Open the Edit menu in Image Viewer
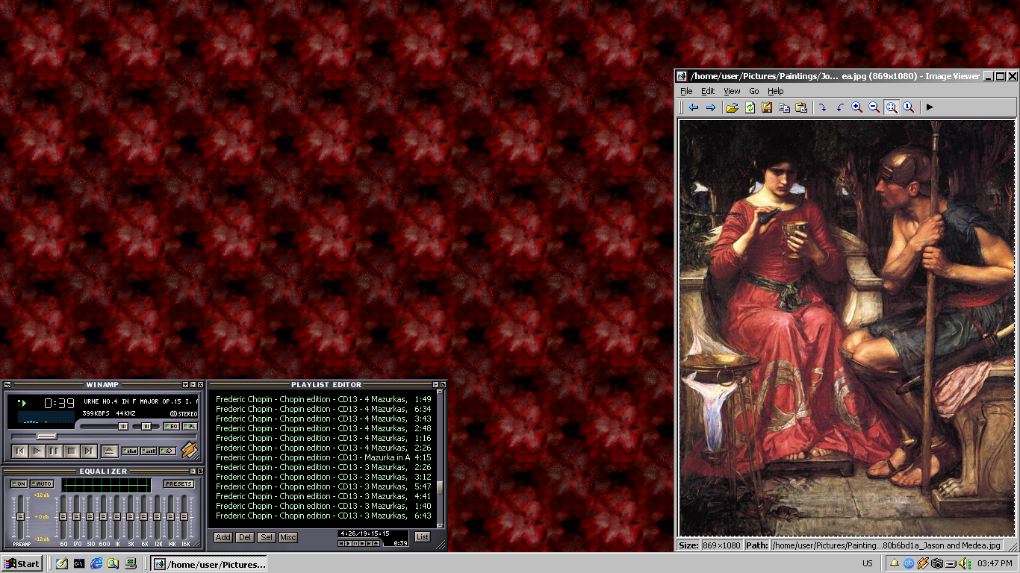Screen dimensions: 1020x573 tap(708, 91)
